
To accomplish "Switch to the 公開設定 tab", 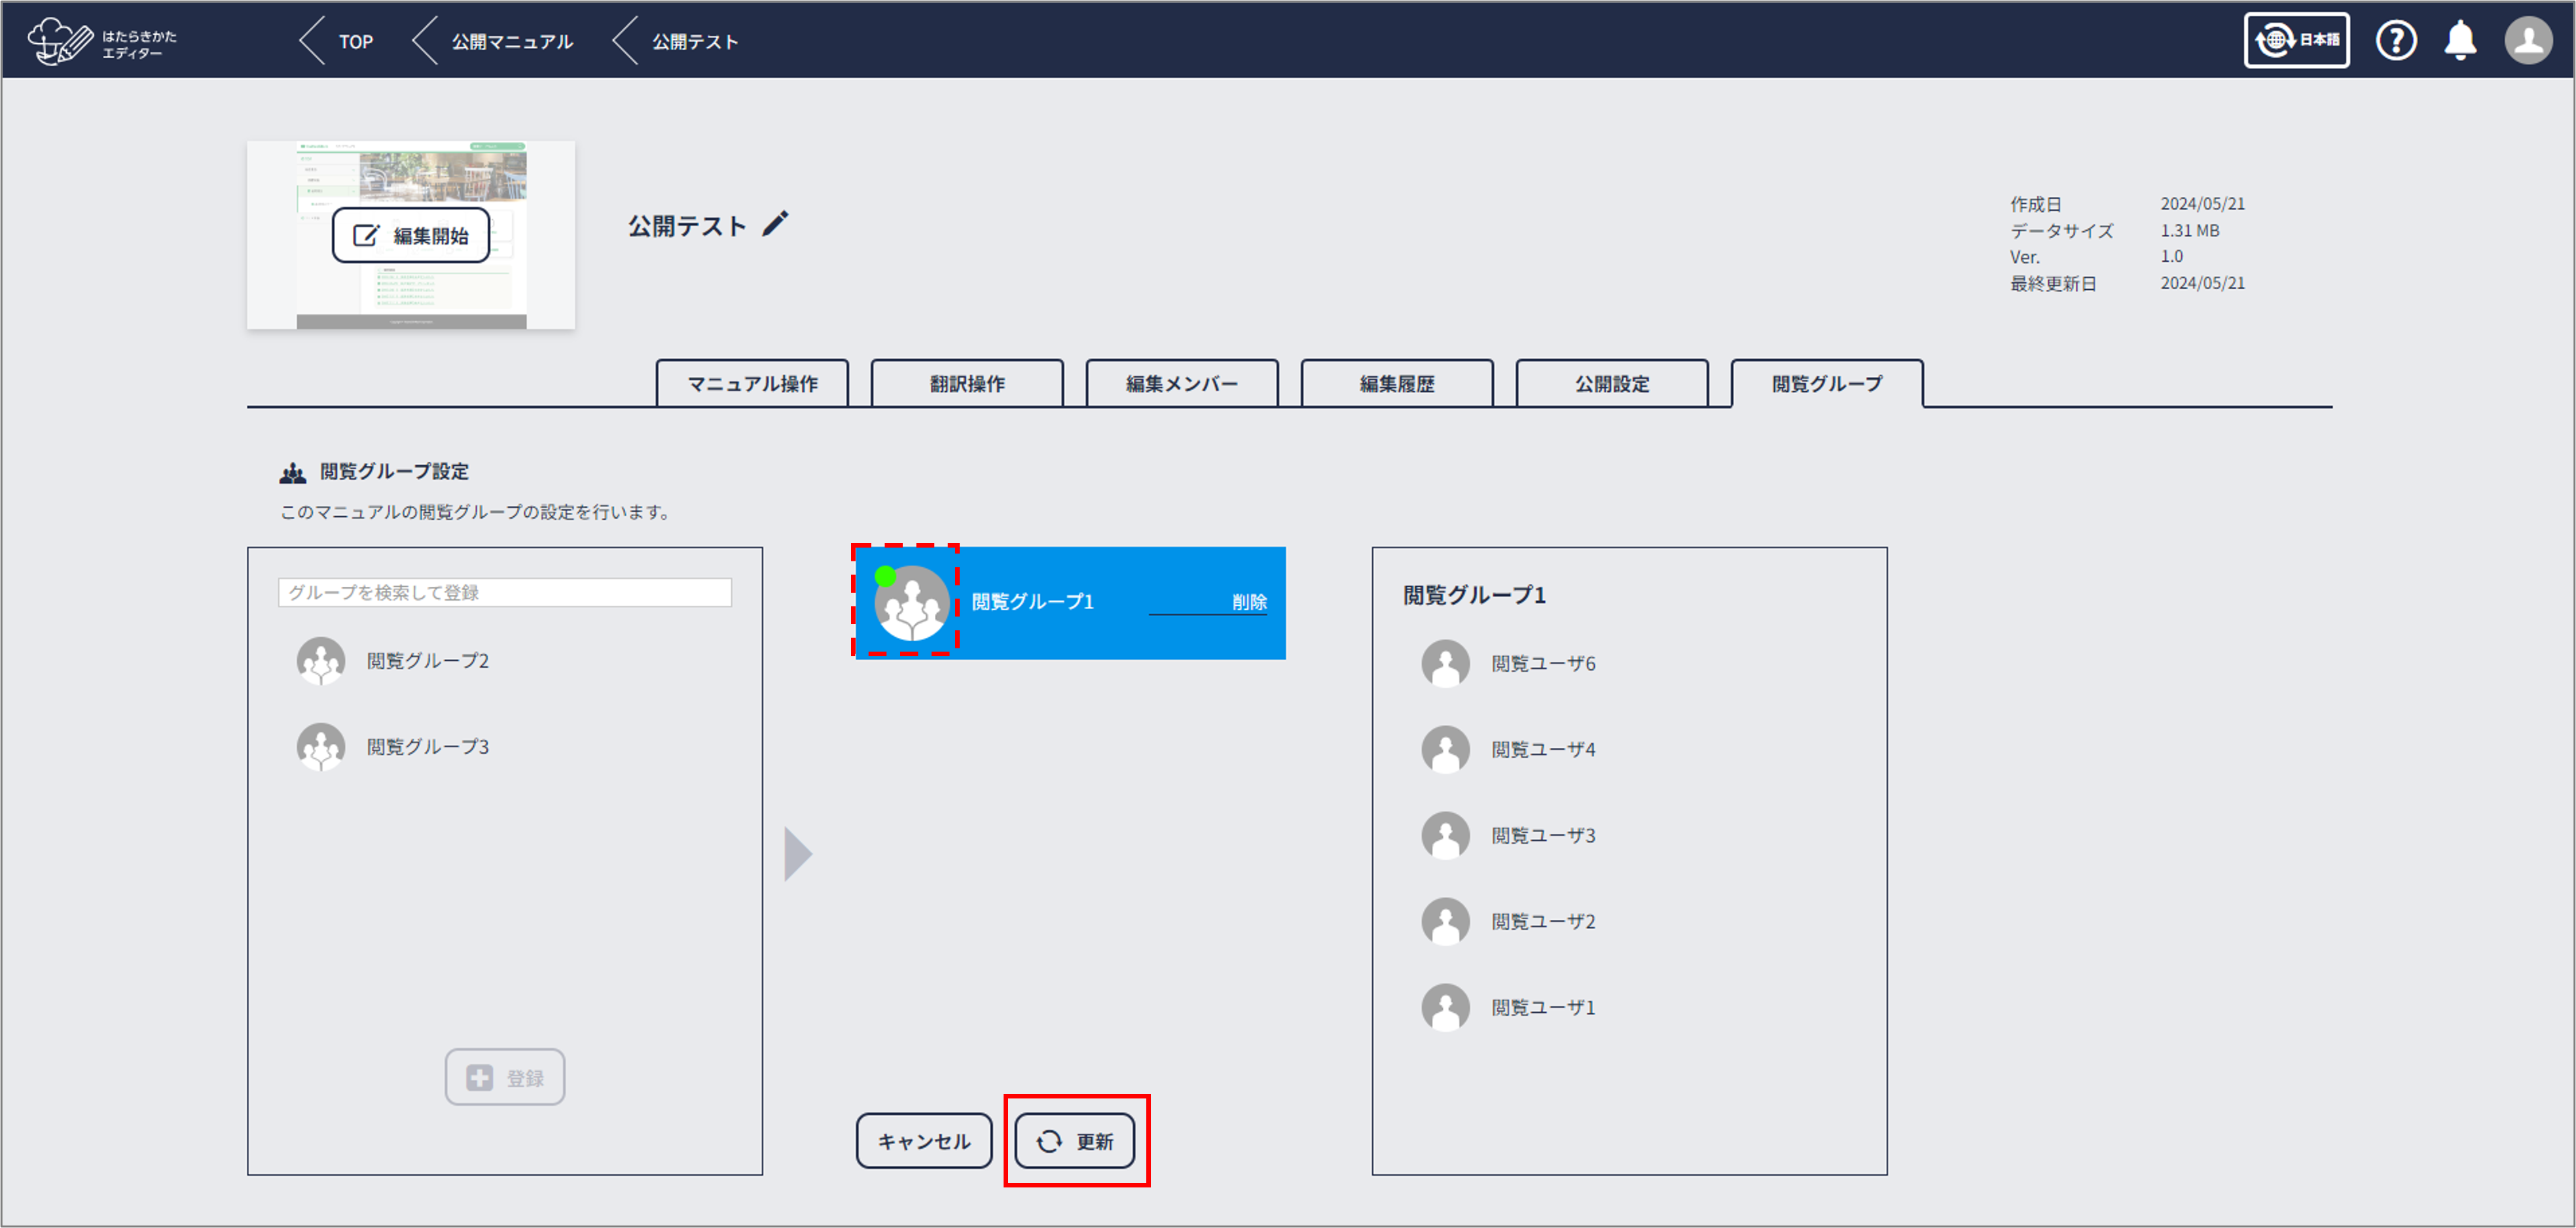I will [x=1611, y=383].
